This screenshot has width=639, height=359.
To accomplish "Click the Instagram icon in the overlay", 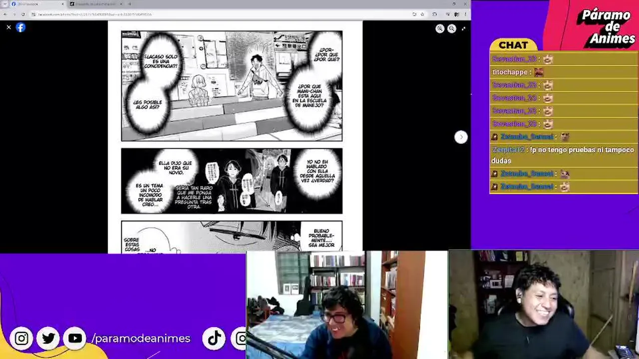I will (x=21, y=339).
